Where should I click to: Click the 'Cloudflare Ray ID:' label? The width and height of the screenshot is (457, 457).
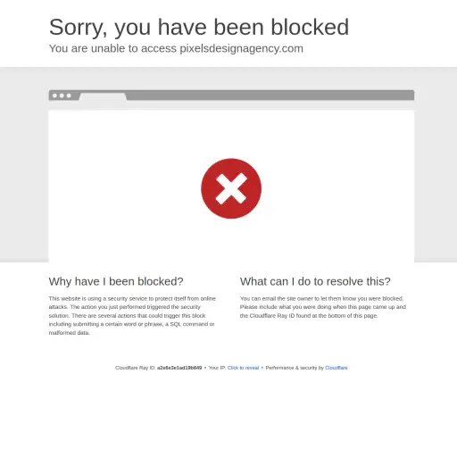coord(136,368)
